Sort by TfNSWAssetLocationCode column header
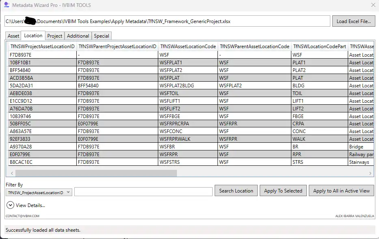 [x=187, y=47]
